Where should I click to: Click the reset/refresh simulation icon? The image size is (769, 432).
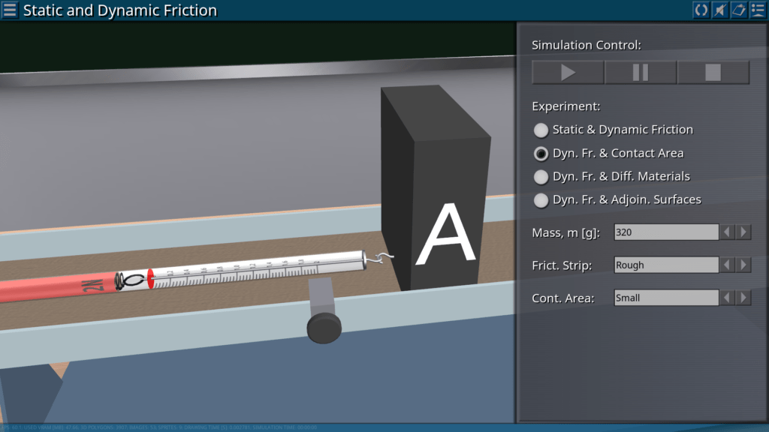pyautogui.click(x=701, y=10)
